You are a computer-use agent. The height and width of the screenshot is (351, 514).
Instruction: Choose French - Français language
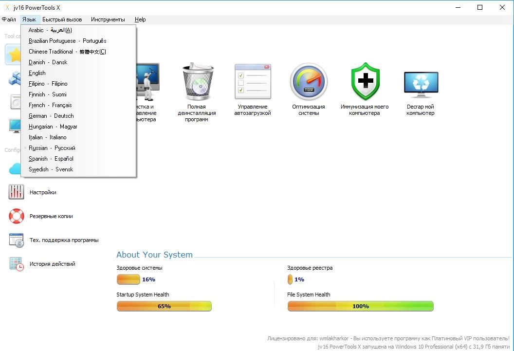[78, 105]
